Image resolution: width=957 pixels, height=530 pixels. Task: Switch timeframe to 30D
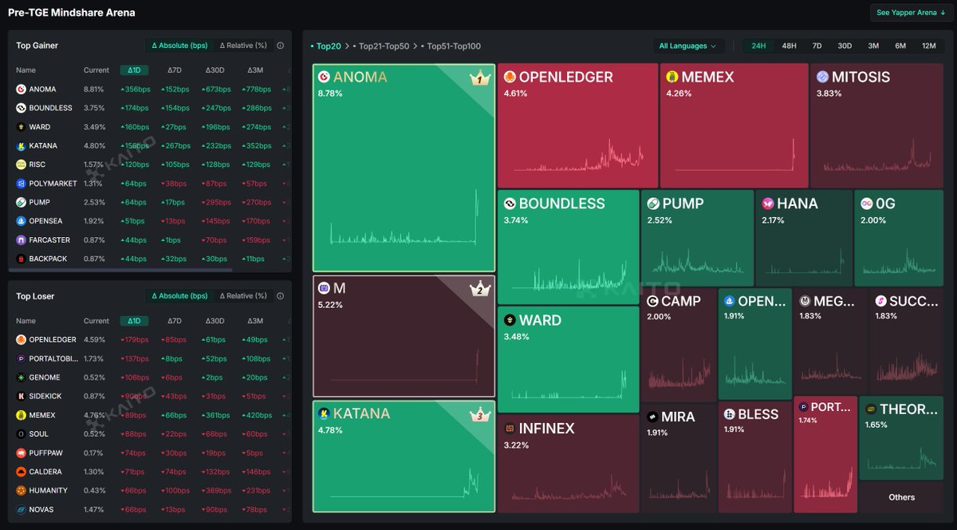(x=845, y=45)
